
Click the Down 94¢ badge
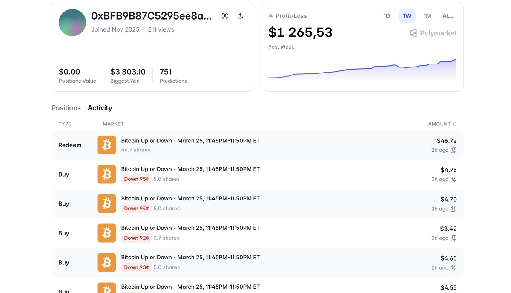click(x=136, y=209)
